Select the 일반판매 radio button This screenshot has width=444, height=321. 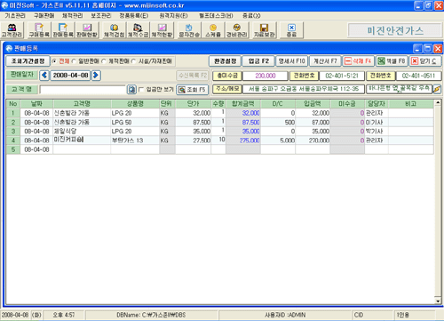pyautogui.click(x=74, y=61)
